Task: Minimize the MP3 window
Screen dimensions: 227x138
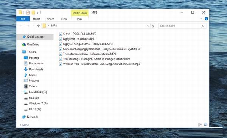Action: pos(182,12)
